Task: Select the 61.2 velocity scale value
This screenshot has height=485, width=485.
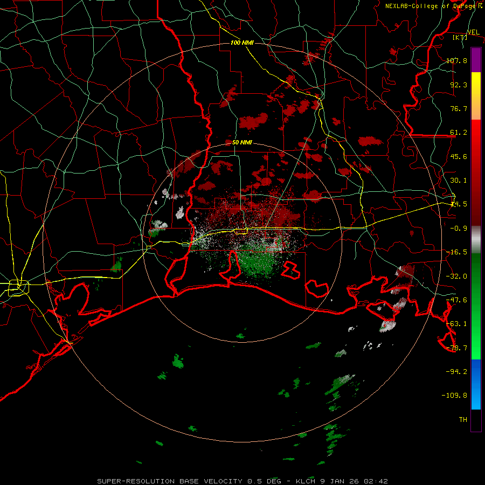Action: click(x=459, y=133)
